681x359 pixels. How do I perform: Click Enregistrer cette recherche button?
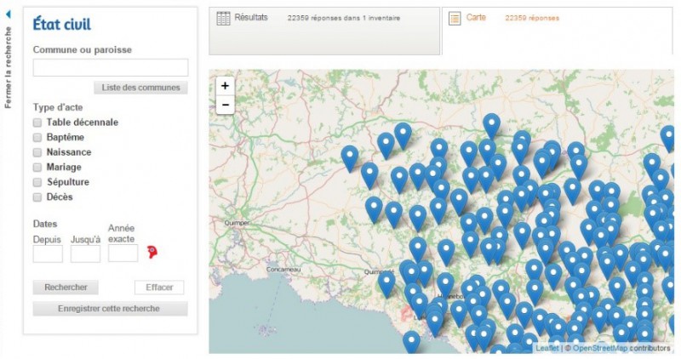pyautogui.click(x=109, y=308)
